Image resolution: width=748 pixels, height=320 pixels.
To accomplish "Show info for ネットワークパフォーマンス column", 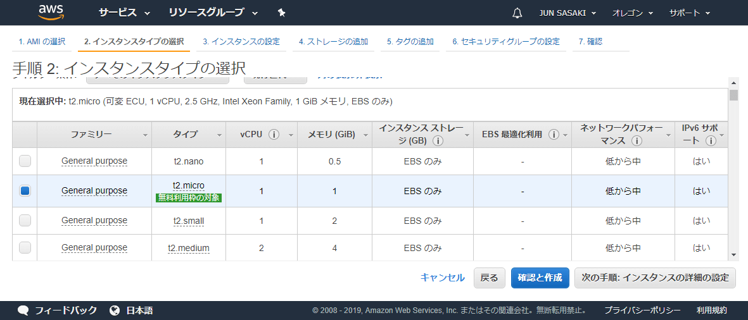I will (x=636, y=141).
